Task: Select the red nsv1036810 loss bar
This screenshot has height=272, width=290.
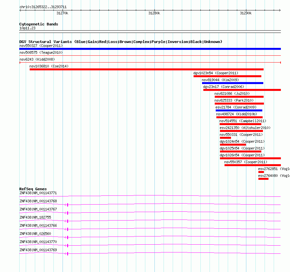Action: 147,69
